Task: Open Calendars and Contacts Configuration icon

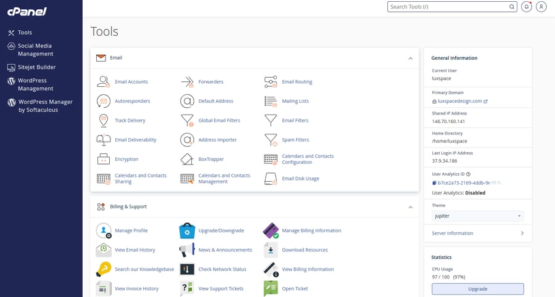Action: pos(271,160)
